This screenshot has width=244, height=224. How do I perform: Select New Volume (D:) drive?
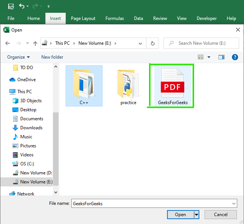tap(32, 173)
